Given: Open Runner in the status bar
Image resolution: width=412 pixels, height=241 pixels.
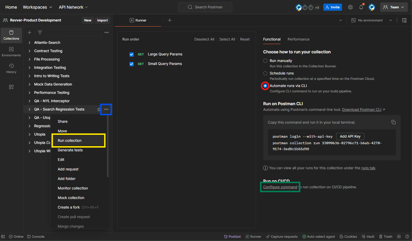Looking at the screenshot, I should 253,237.
